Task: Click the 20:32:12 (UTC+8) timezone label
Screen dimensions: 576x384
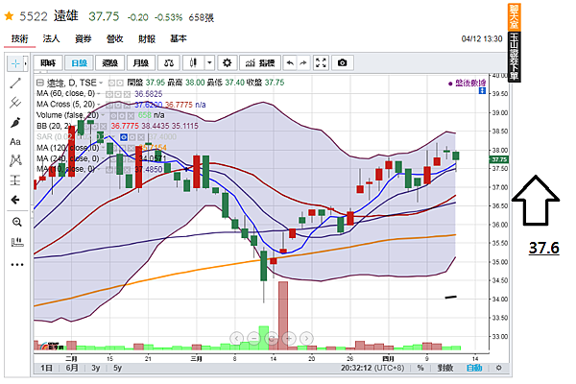Action: [372, 368]
